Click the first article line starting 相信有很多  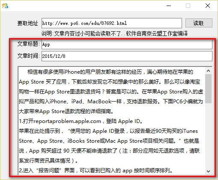click(110, 72)
